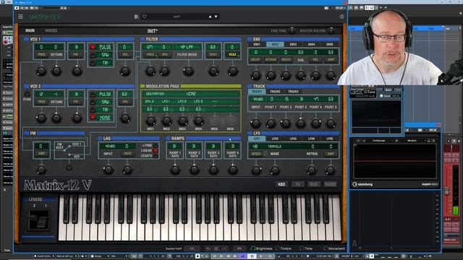
Task: Click the VCA2 knob in Filter section
Action: 232,71
